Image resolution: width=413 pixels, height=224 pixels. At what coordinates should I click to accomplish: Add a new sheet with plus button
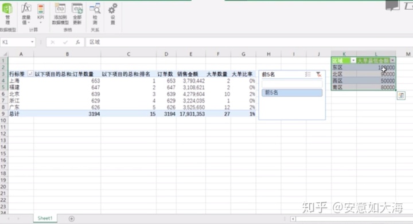71,218
